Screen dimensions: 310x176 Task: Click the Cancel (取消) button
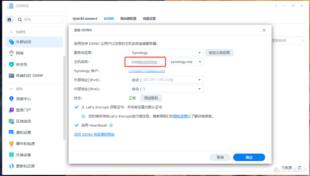coord(220,157)
